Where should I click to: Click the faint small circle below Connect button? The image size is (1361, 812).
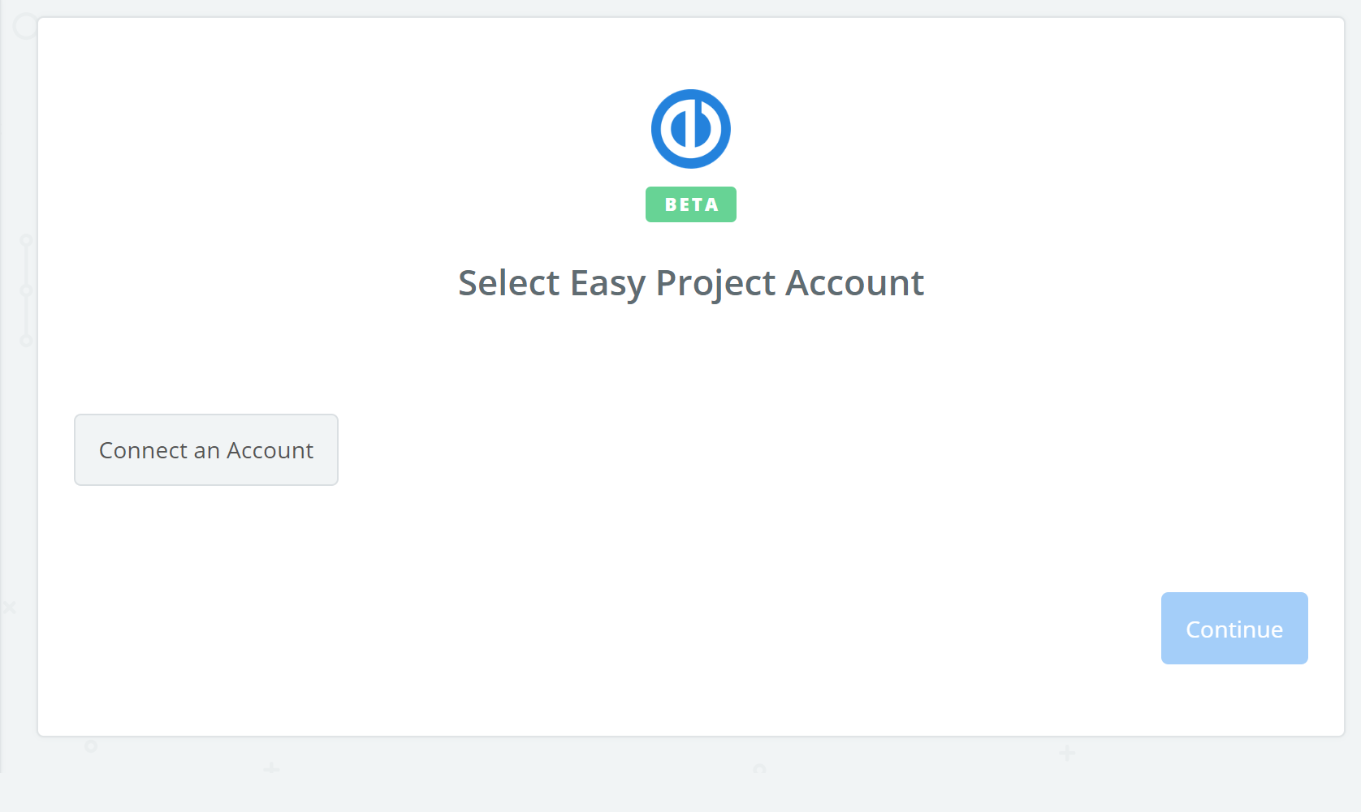coord(91,745)
